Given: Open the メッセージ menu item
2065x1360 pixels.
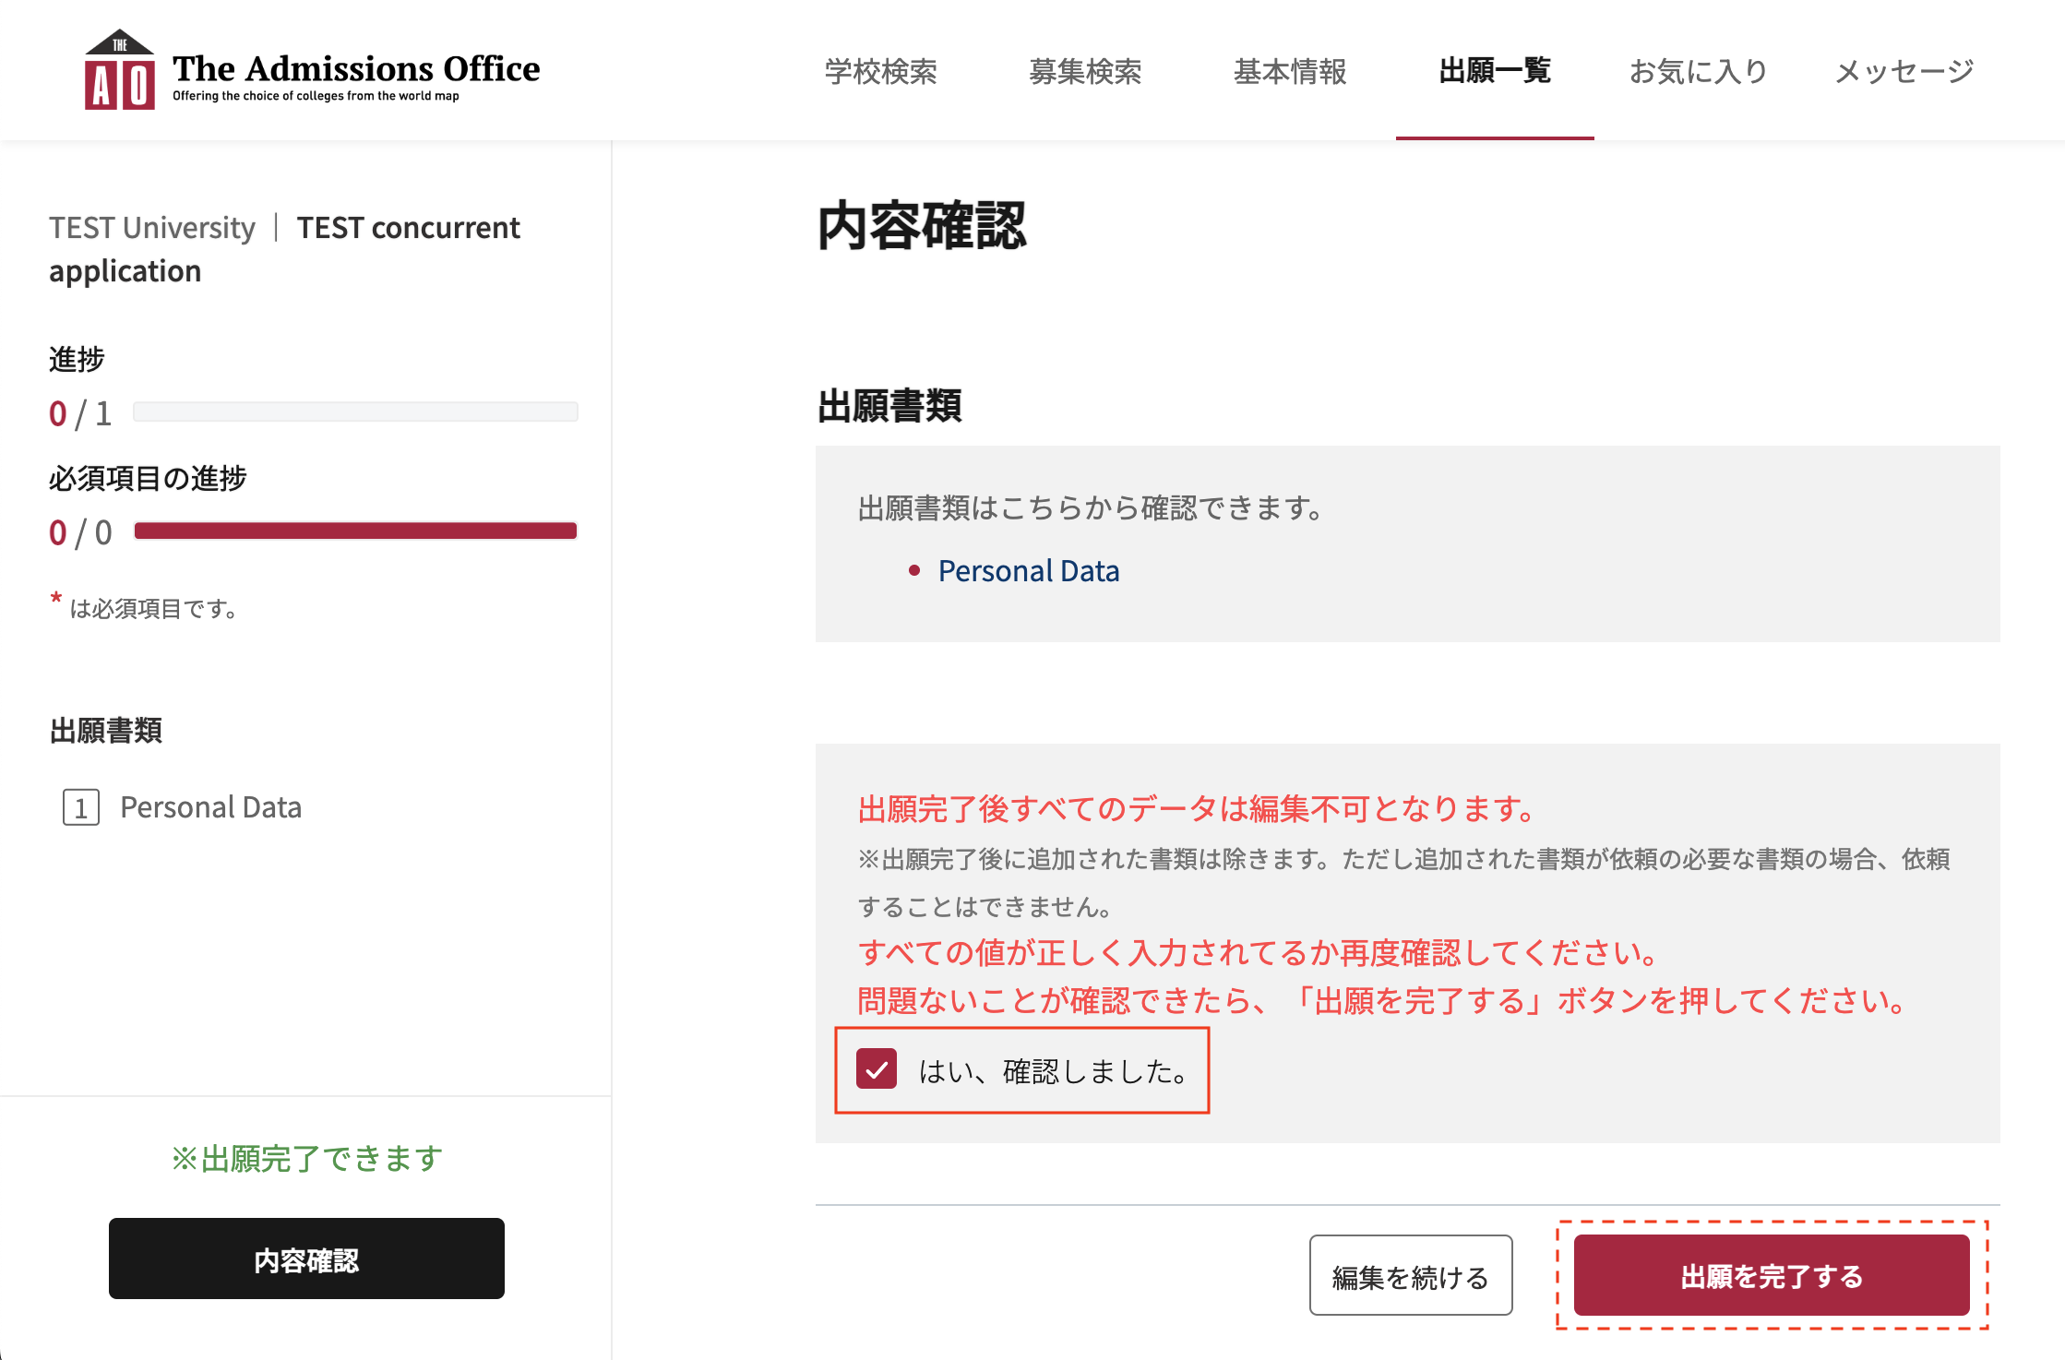Looking at the screenshot, I should (1904, 72).
